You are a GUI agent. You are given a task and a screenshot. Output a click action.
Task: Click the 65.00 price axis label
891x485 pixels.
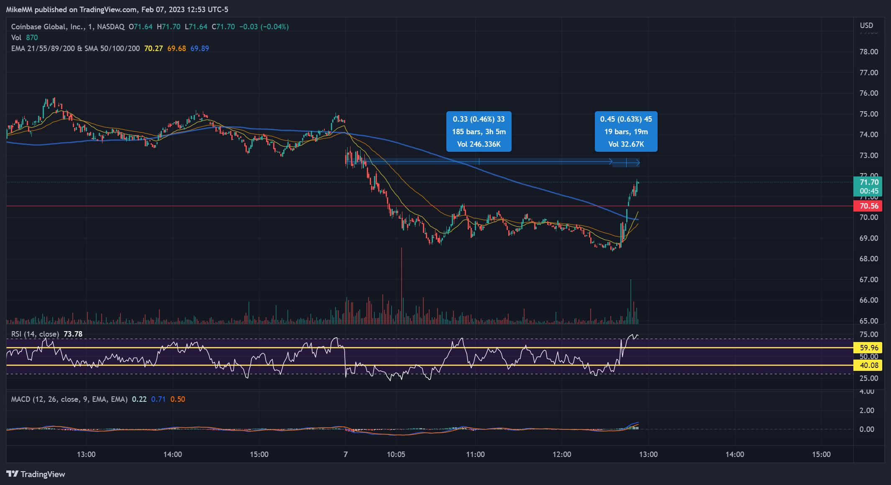tap(869, 321)
